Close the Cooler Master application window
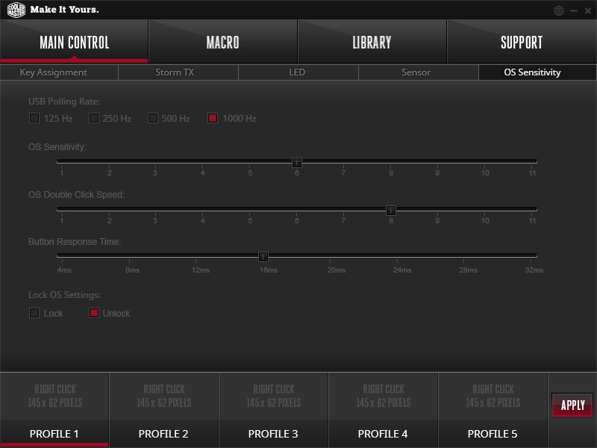This screenshot has height=448, width=597. coord(588,10)
